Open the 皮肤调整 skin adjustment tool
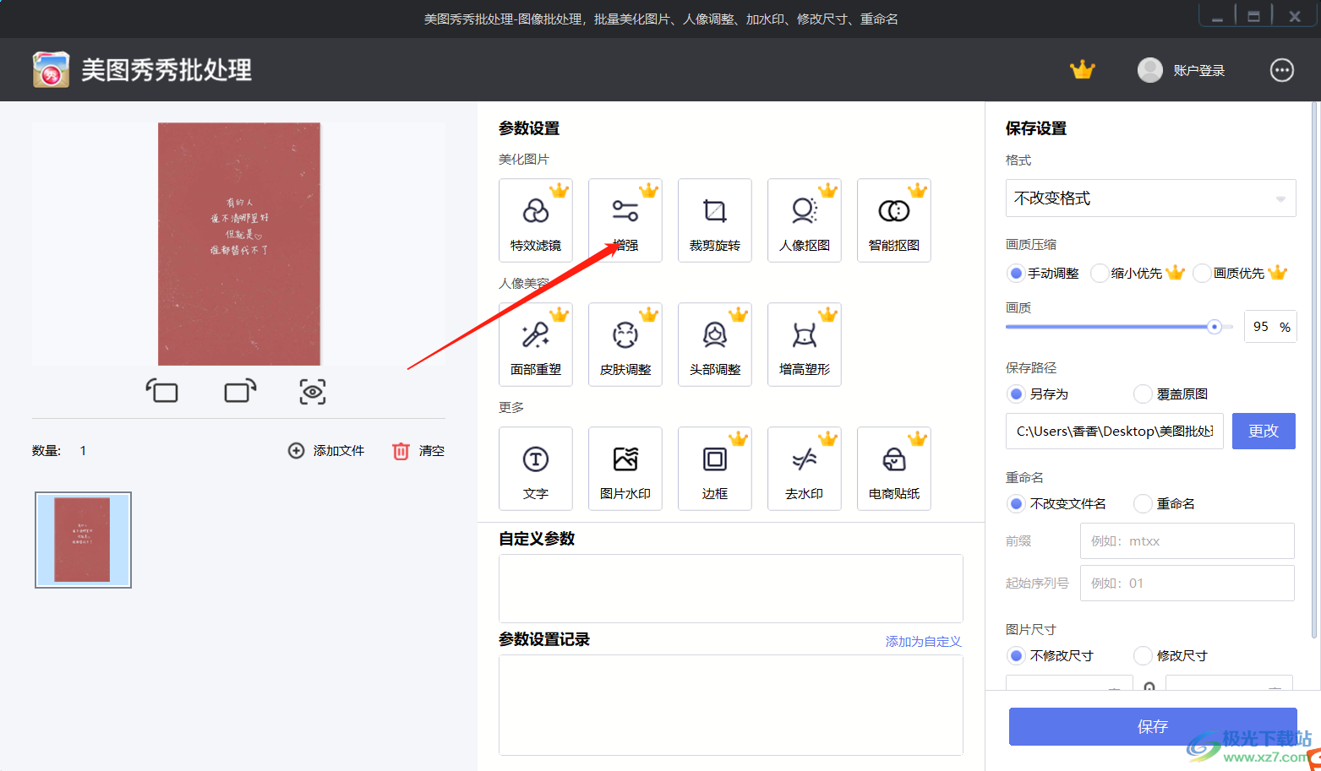This screenshot has height=771, width=1321. click(625, 345)
